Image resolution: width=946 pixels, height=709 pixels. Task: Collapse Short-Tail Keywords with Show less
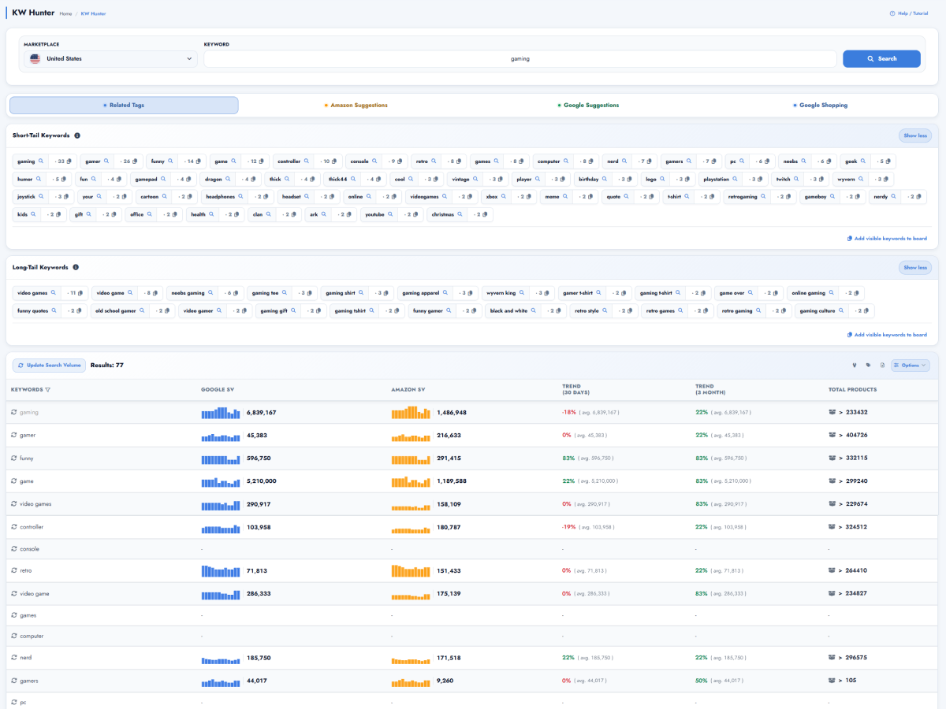(x=915, y=135)
